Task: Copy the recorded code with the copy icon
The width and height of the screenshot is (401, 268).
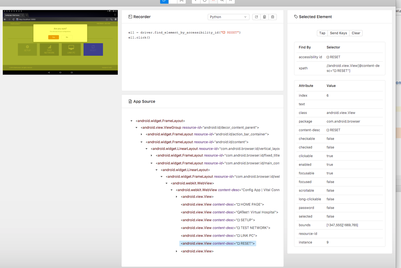Action: [x=264, y=17]
